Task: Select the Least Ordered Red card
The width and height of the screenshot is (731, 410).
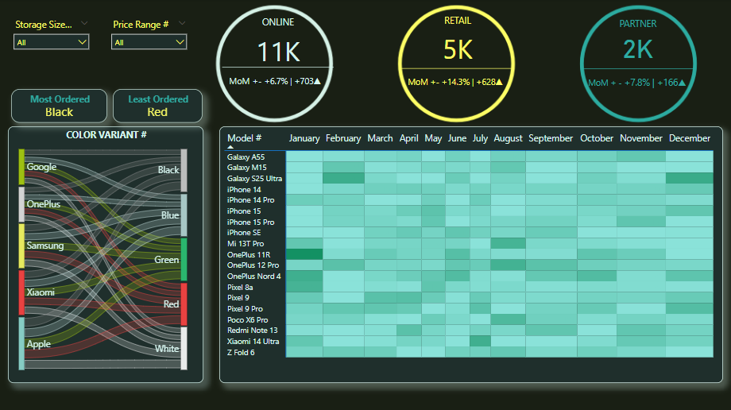Action: [x=157, y=106]
